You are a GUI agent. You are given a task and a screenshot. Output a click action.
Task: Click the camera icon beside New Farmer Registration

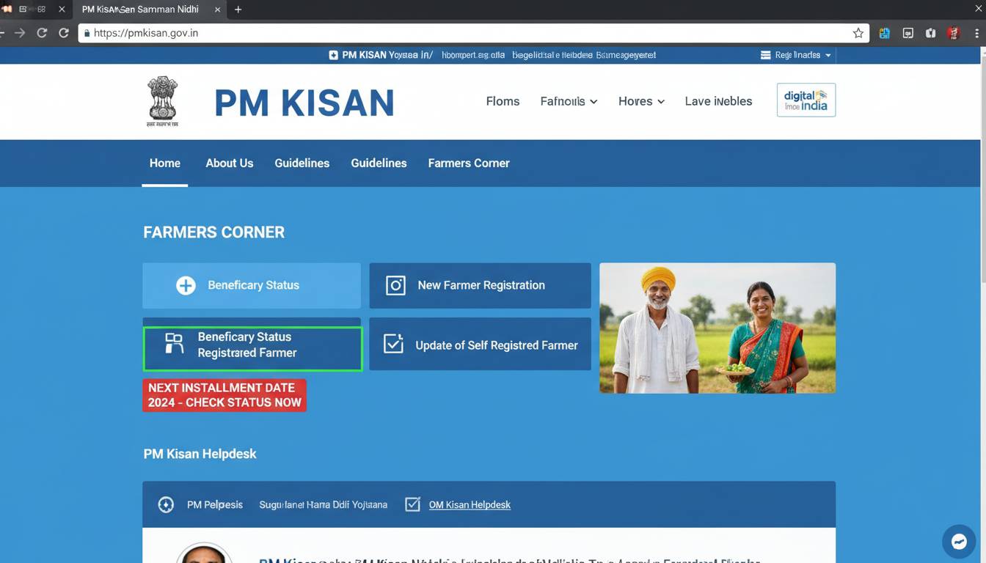(x=395, y=285)
